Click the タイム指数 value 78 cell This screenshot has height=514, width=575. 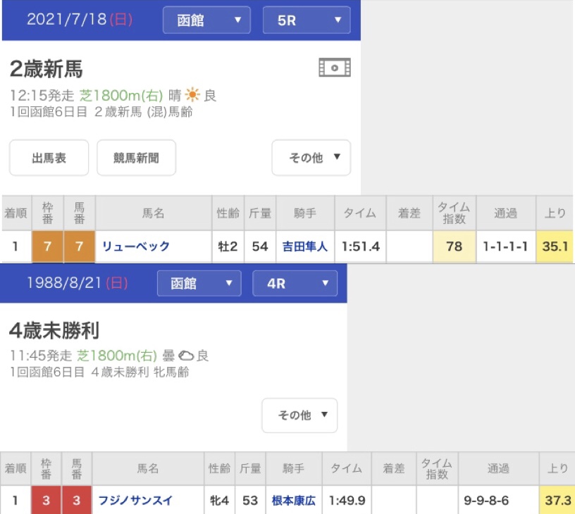454,246
